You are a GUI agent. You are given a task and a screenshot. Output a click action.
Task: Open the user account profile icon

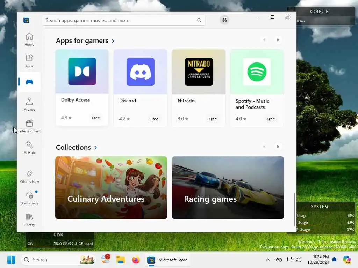pos(224,20)
